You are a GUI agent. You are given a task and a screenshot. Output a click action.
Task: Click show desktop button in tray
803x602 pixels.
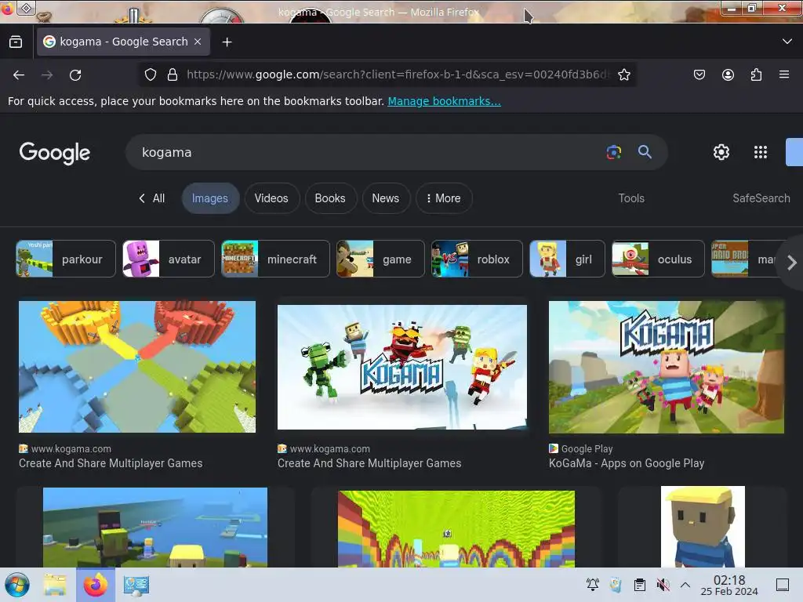pyautogui.click(x=783, y=585)
